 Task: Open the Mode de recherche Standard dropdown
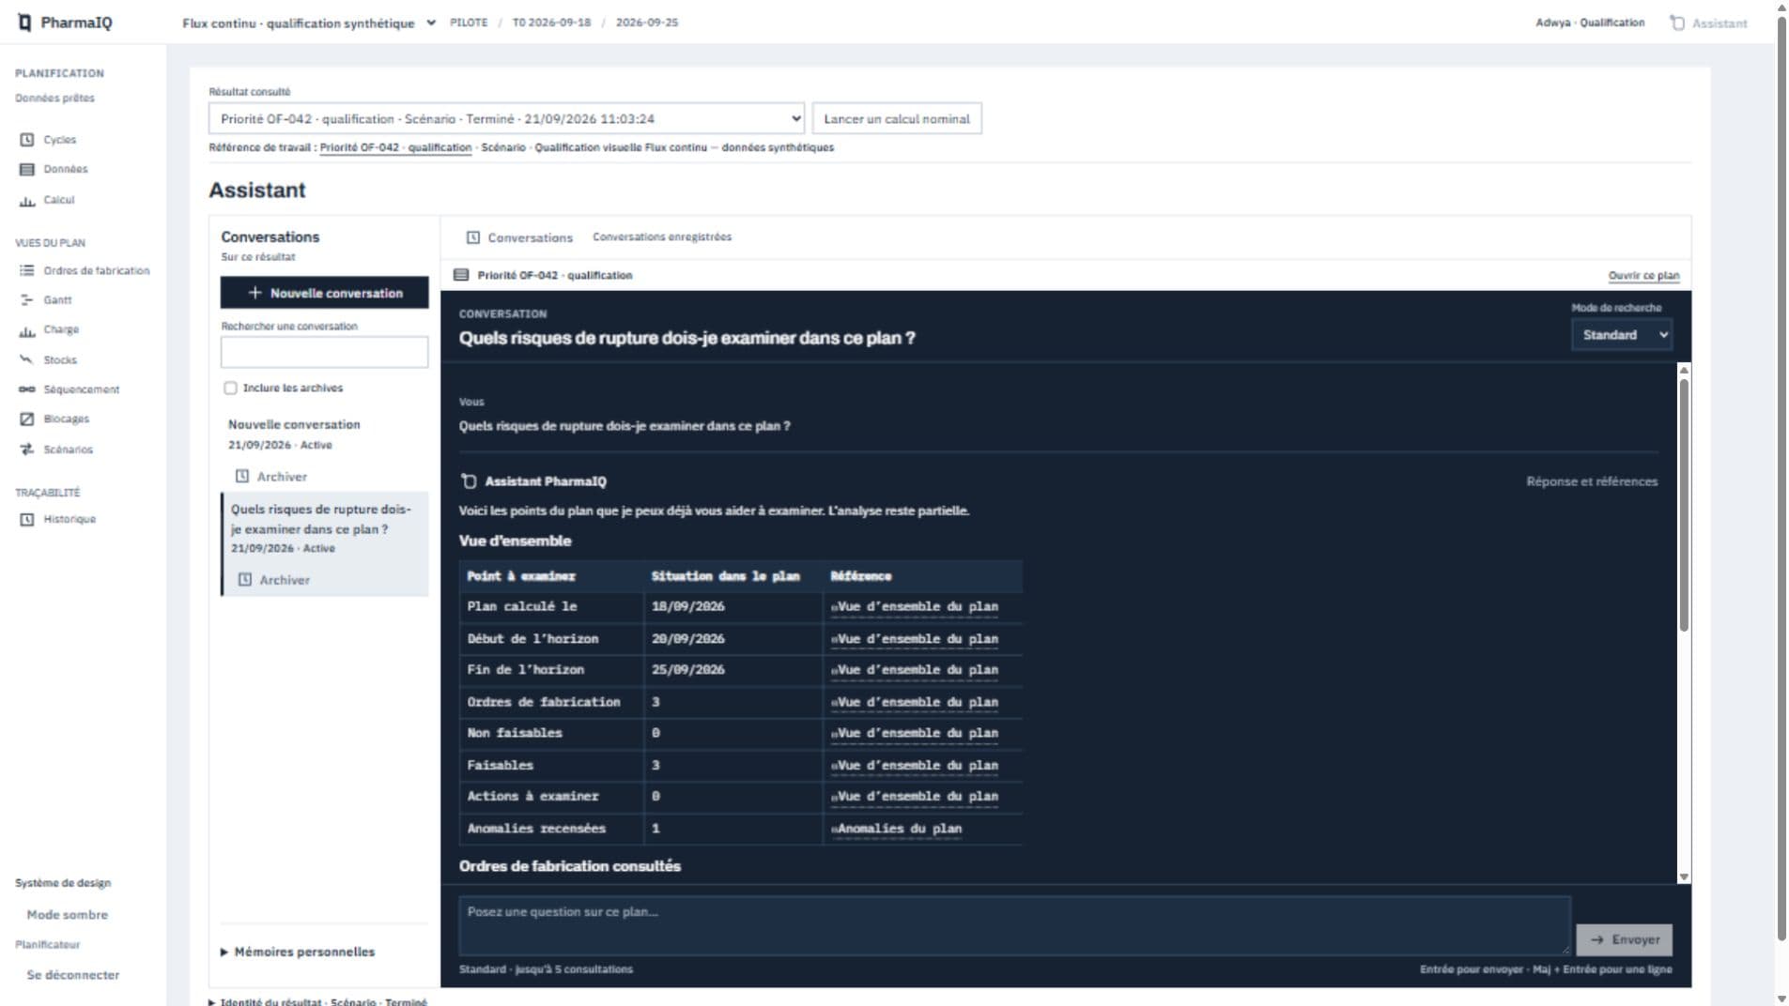pos(1622,335)
